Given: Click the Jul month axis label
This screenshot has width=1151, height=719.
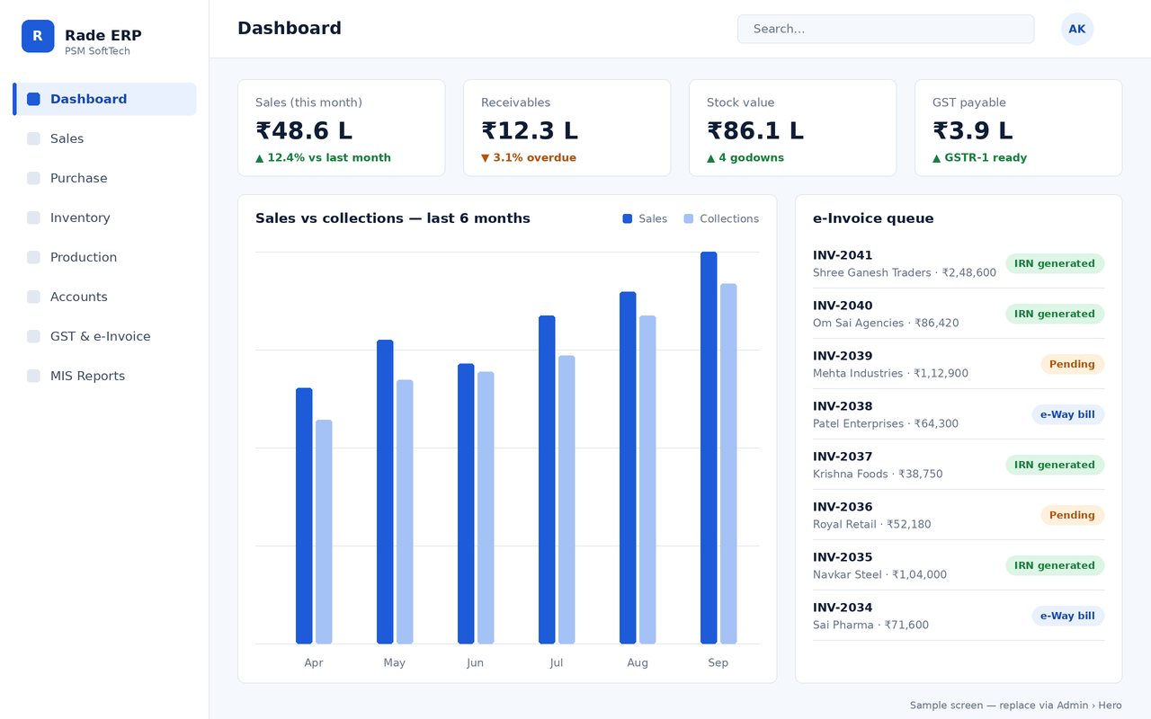Looking at the screenshot, I should tap(556, 662).
